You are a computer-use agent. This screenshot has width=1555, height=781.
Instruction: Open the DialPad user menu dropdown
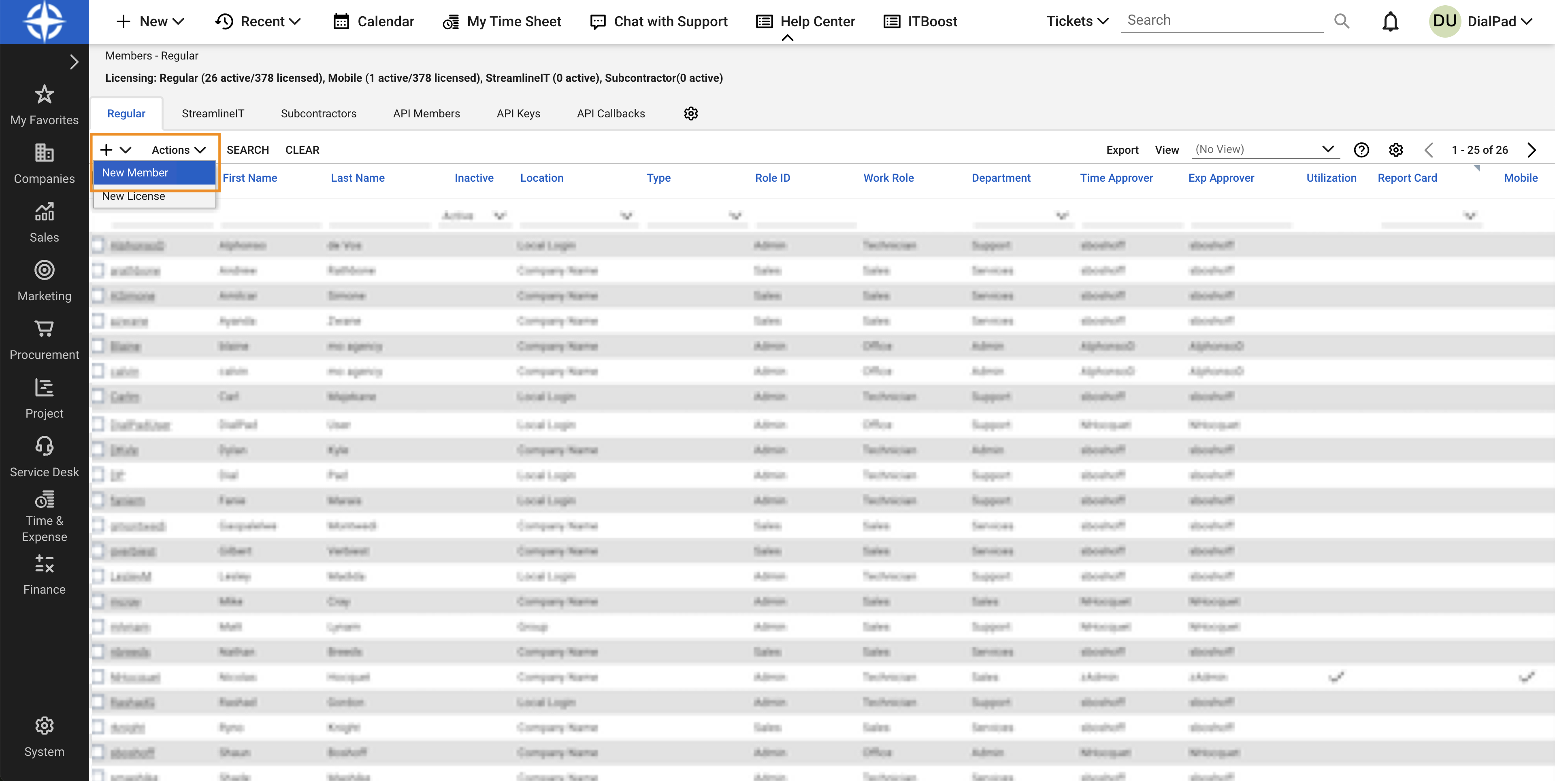click(x=1500, y=22)
